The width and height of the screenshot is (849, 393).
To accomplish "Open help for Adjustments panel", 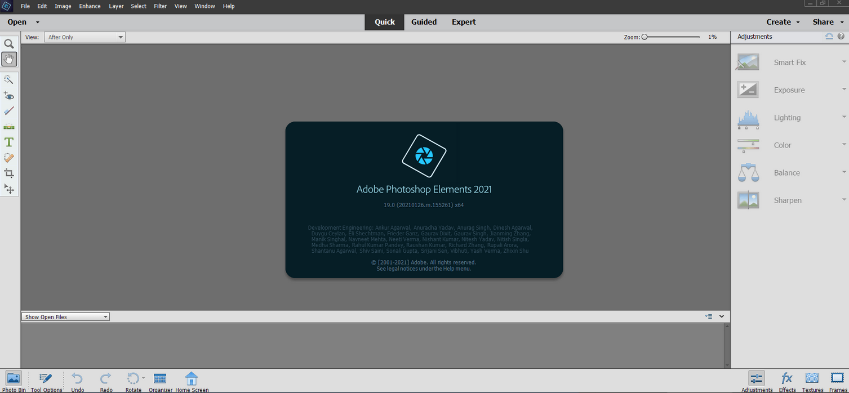I will (x=841, y=36).
